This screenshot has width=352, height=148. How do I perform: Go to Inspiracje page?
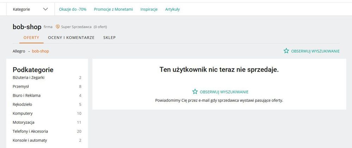pos(149,9)
